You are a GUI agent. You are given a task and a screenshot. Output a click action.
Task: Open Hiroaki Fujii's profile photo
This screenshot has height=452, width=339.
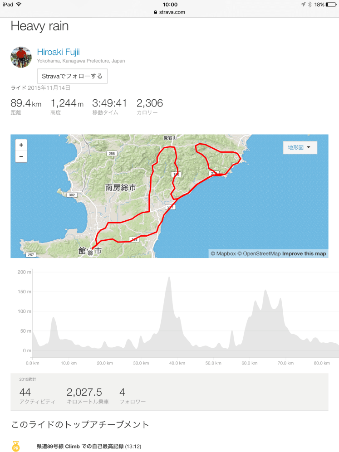pos(21,57)
